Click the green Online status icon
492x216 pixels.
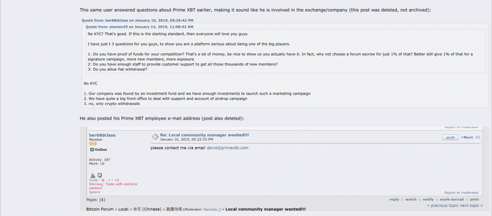coord(92,150)
